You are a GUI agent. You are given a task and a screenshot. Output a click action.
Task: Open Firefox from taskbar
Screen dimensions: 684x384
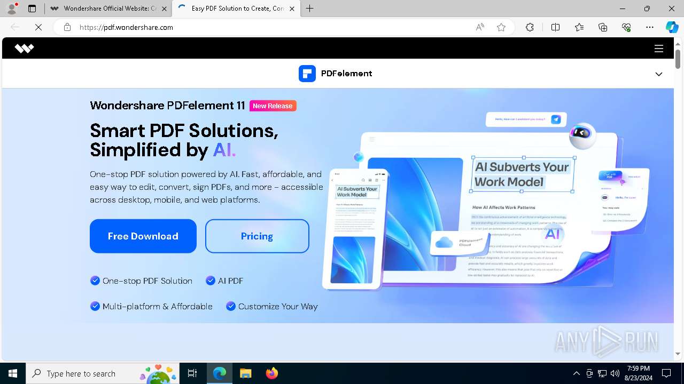[x=271, y=373]
